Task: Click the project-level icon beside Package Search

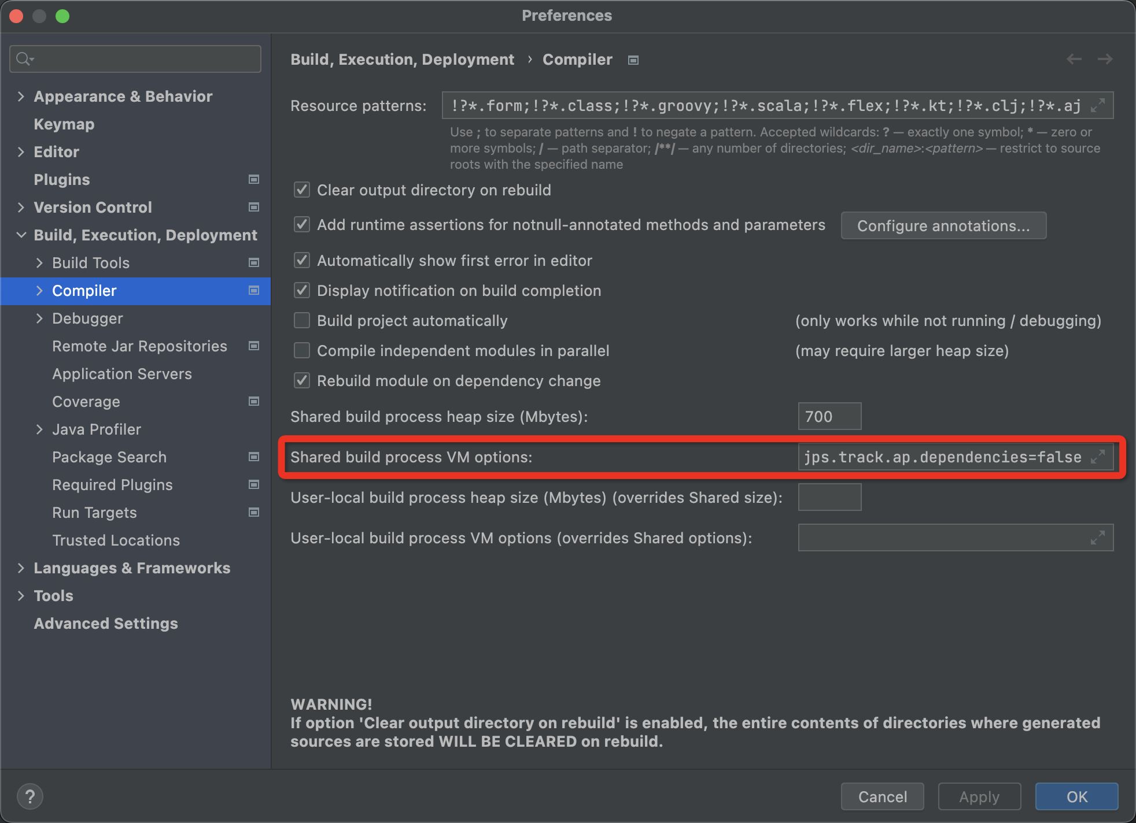Action: [253, 457]
